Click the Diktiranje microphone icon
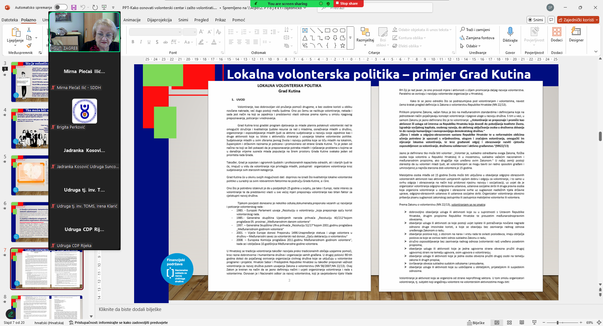 510,32
